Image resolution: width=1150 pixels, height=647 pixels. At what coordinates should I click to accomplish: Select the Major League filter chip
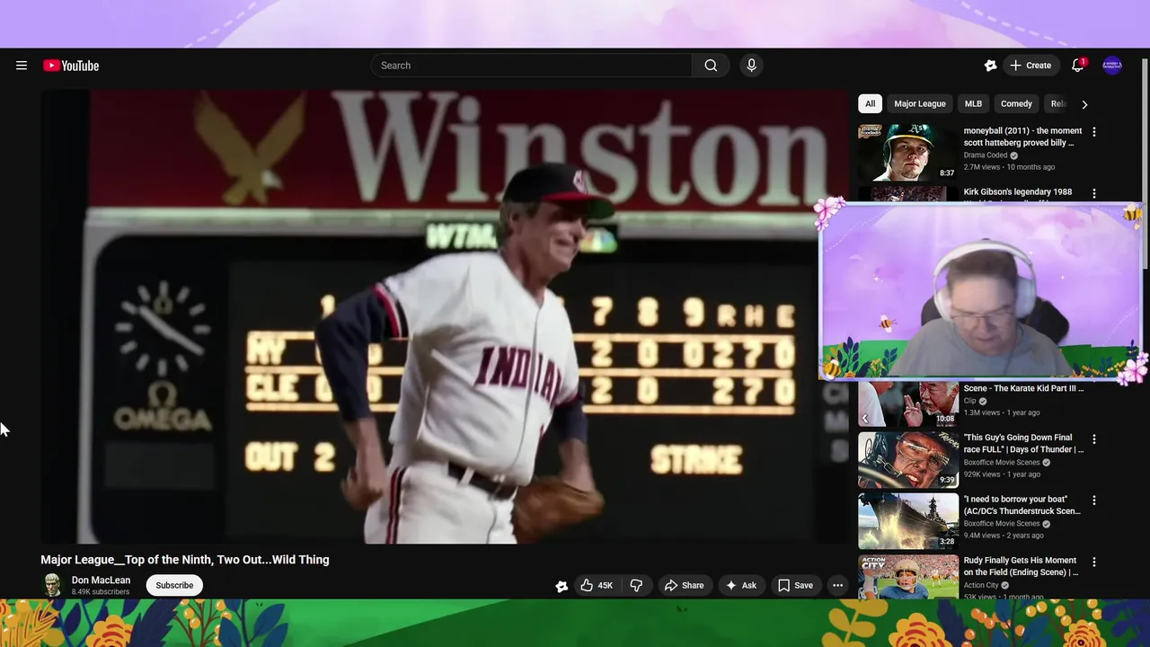click(x=920, y=103)
